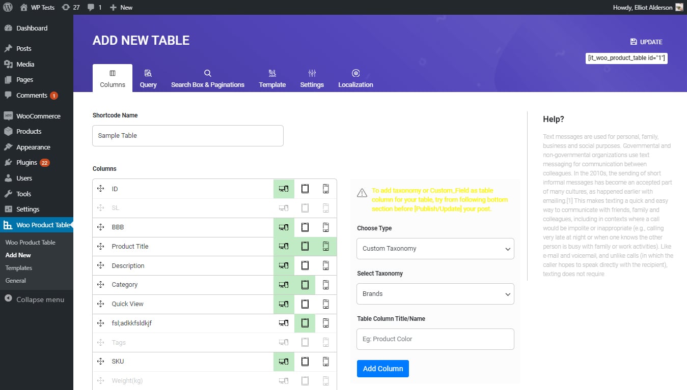Click the Plugins icon in sidebar
Screen dimensions: 687x390
coord(8,163)
